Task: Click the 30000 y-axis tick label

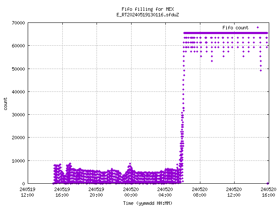Action: pos(18,115)
